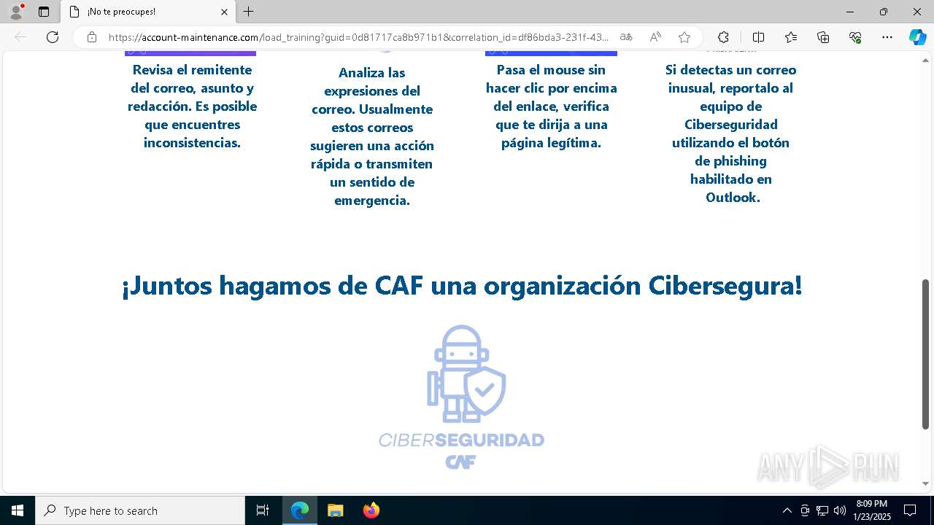Viewport: 934px width, 525px height.
Task: Open the notification center
Action: point(910,510)
